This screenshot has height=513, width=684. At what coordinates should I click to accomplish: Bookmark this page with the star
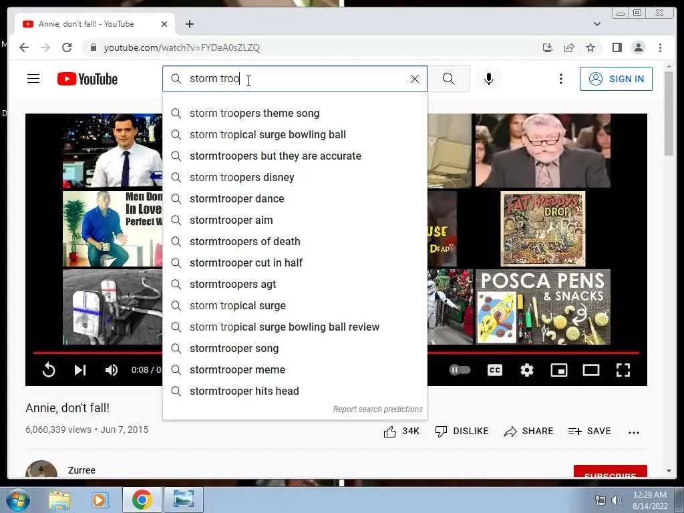[x=590, y=47]
